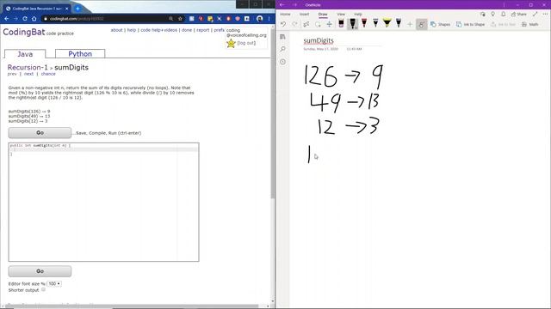Click the zoom magnifier icon in address bar
Screen dimensions: 551x309
(170, 19)
